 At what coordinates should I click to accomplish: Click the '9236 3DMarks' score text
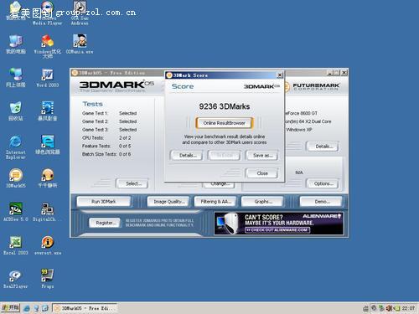click(x=225, y=106)
